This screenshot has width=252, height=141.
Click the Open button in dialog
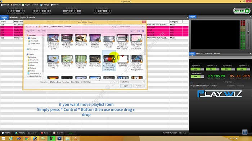[x=126, y=86]
